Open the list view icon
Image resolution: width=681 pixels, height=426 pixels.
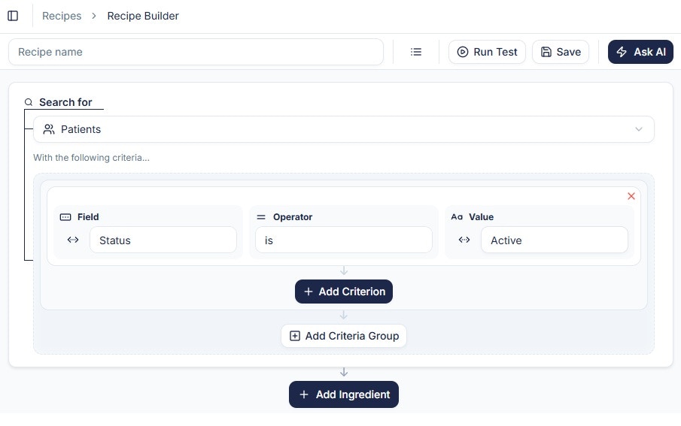click(416, 52)
